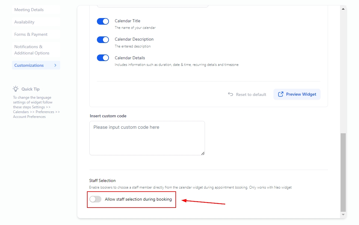Toggle off Calendar Details

pyautogui.click(x=103, y=58)
